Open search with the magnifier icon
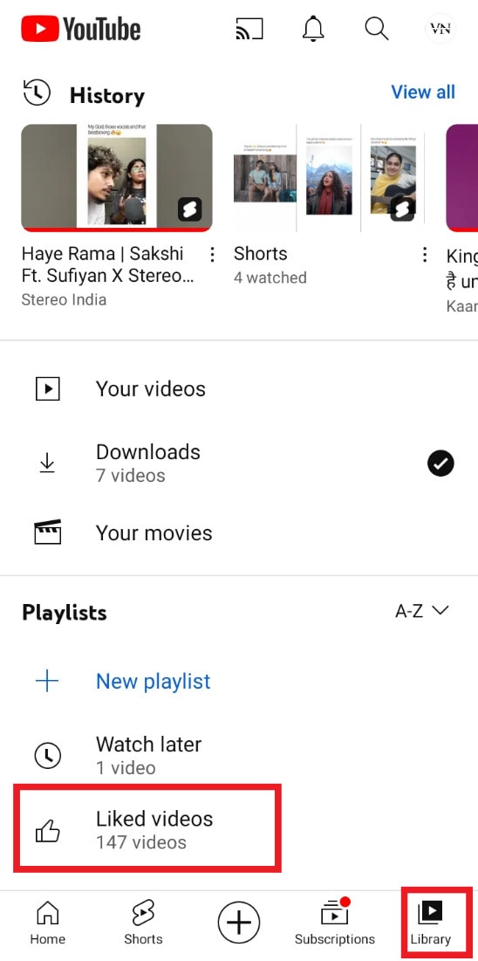 (x=376, y=28)
